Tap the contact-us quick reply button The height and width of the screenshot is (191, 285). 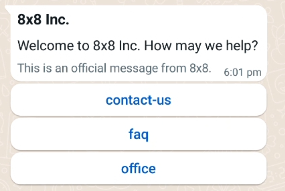click(139, 100)
